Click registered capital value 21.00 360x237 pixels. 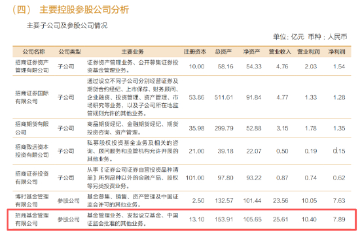(x=196, y=151)
